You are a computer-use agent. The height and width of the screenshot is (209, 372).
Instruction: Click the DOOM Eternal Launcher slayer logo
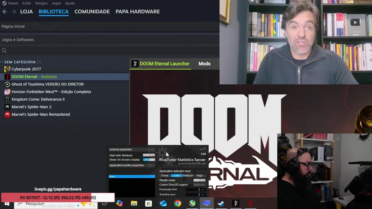(135, 64)
